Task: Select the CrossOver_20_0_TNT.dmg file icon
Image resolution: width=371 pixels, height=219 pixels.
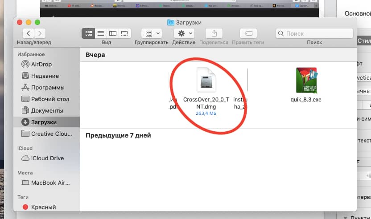Action: tap(206, 80)
